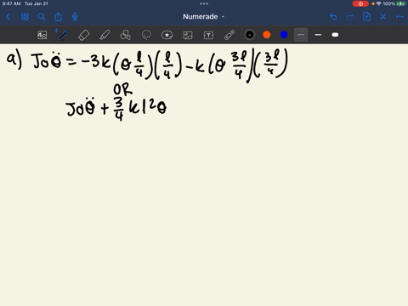The height and width of the screenshot is (306, 408).
Task: Choose the orange pen color
Action: 267,35
